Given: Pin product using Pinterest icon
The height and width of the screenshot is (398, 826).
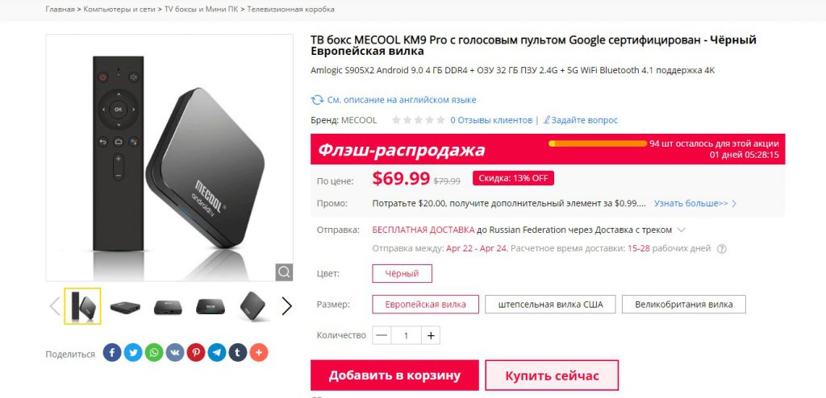Looking at the screenshot, I should (x=196, y=352).
